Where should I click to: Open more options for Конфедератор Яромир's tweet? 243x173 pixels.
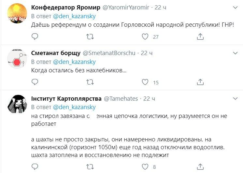click(x=236, y=7)
